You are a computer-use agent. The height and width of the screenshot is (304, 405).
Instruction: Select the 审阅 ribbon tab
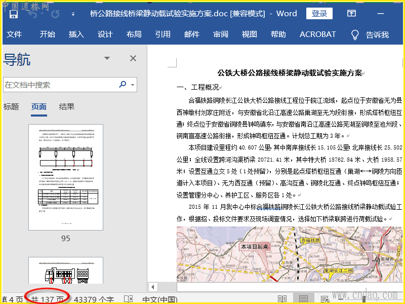pos(221,34)
